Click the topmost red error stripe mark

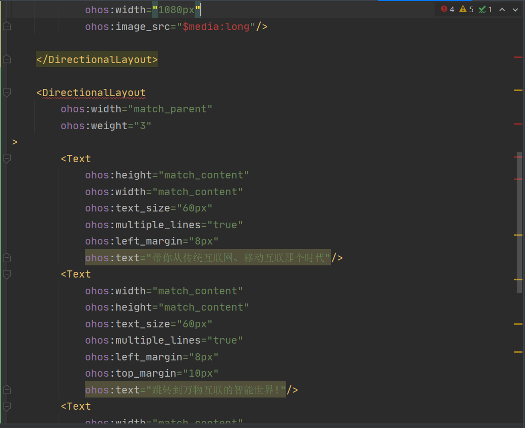point(518,57)
